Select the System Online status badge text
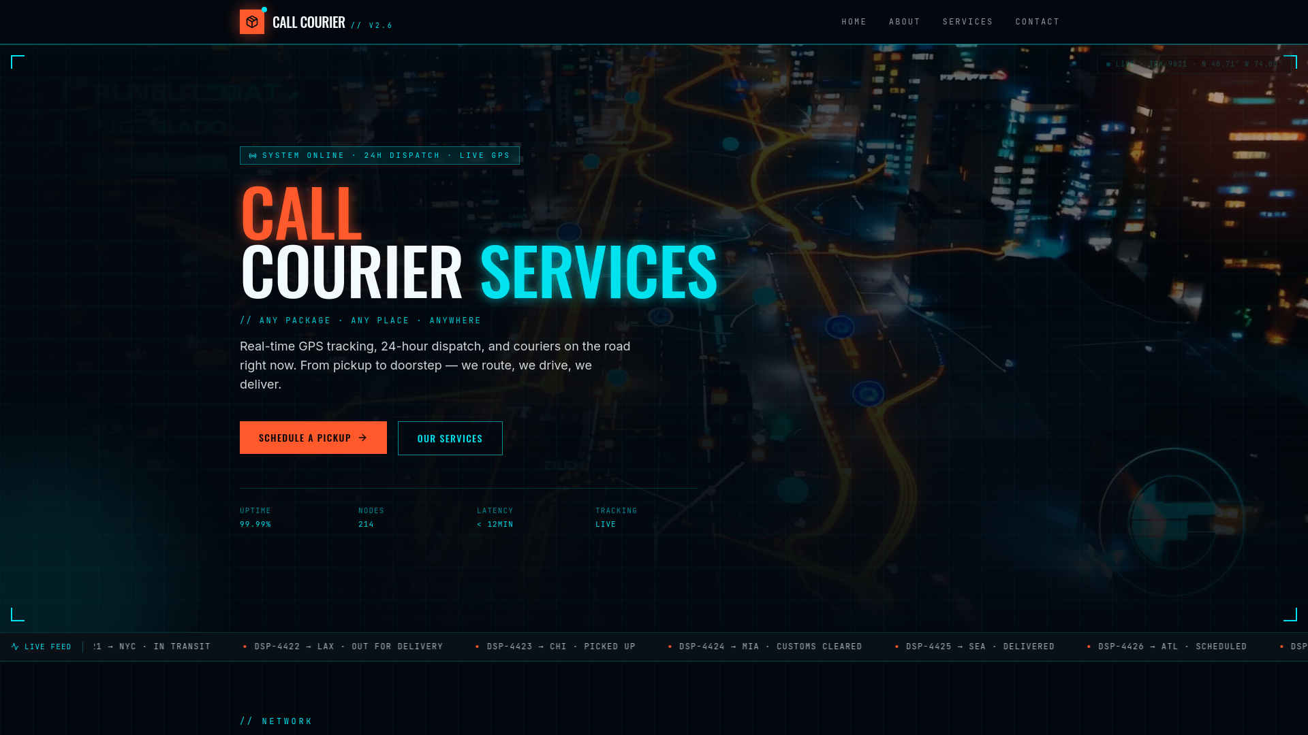 pos(386,155)
